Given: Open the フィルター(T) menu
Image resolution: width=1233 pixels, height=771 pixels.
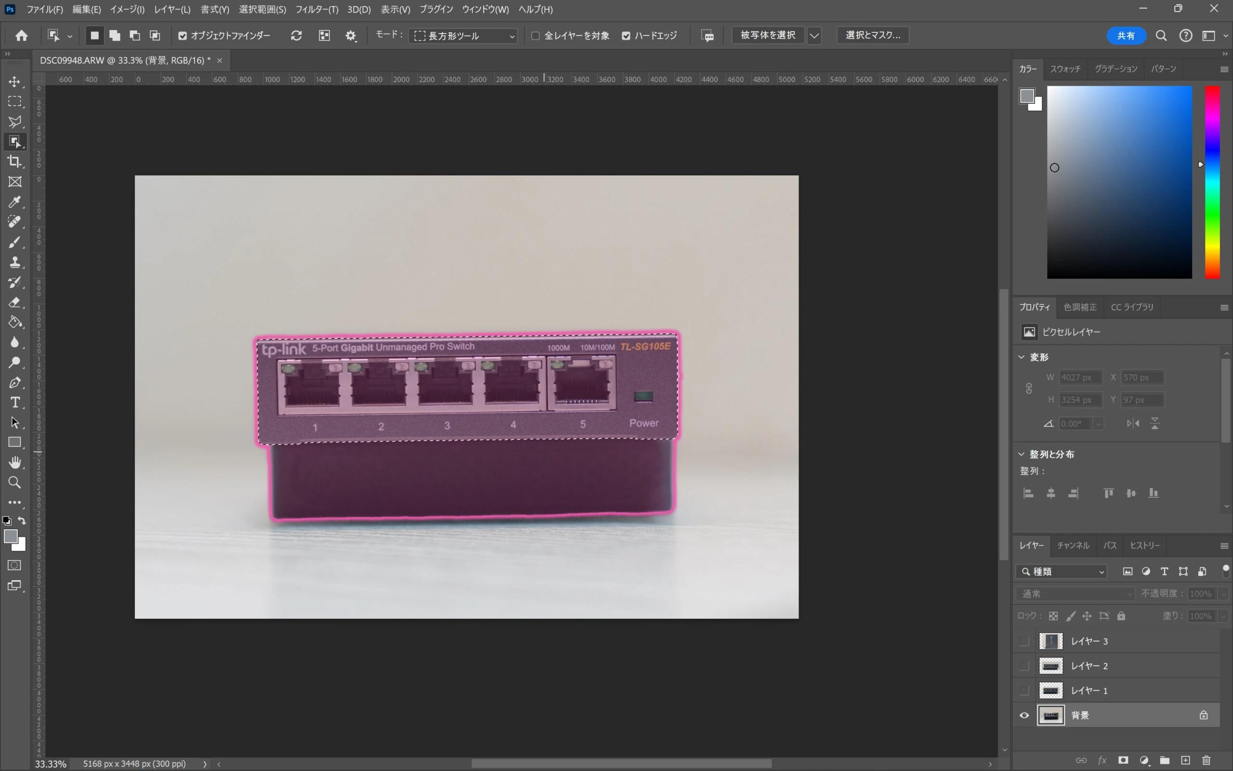Looking at the screenshot, I should (x=316, y=9).
